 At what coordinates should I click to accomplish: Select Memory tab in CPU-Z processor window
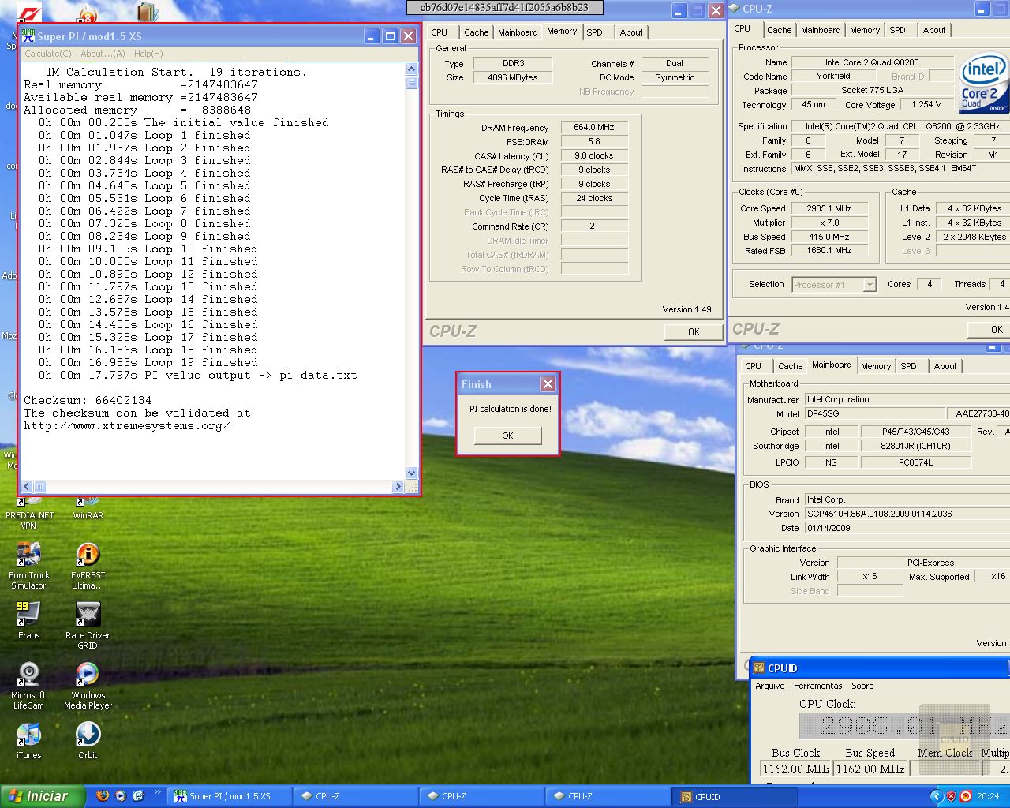point(865,30)
